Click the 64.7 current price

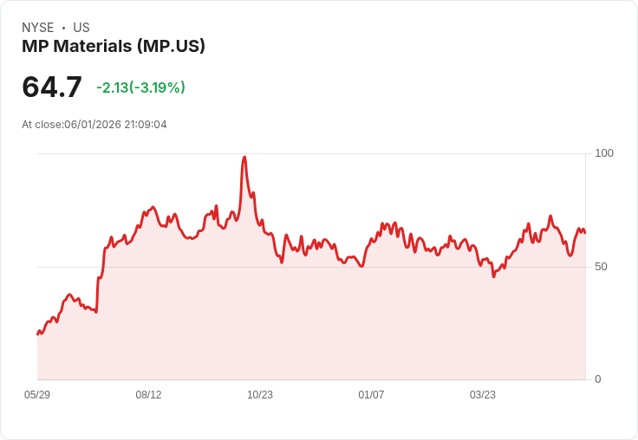tap(52, 87)
